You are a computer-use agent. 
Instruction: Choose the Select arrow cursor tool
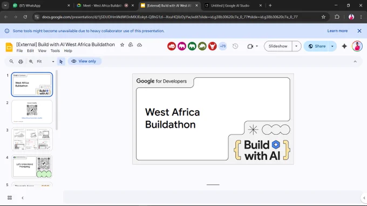[x=61, y=61]
